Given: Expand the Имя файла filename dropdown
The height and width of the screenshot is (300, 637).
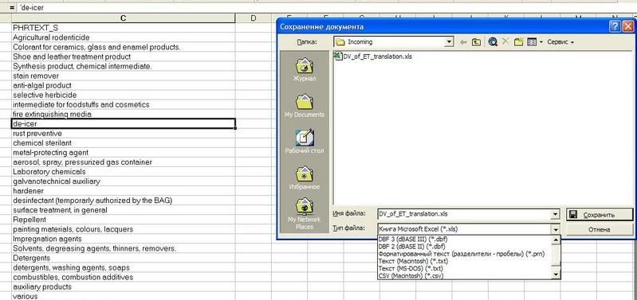Looking at the screenshot, I should (556, 214).
